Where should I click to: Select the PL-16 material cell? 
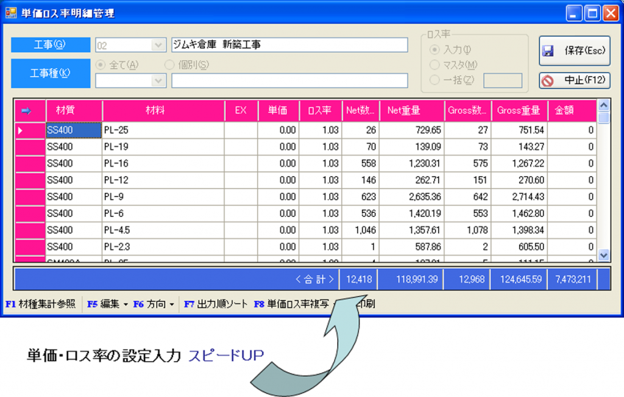click(x=163, y=163)
